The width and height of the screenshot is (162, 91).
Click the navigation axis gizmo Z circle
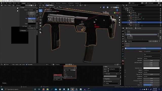pyautogui.click(x=117, y=10)
